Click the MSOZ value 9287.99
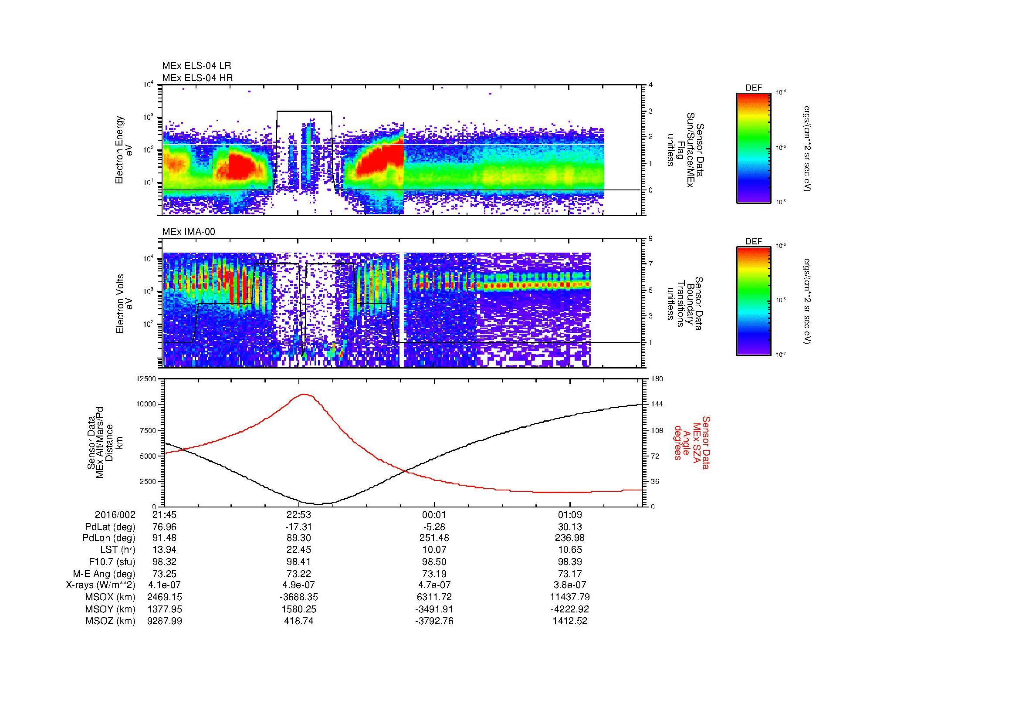The height and width of the screenshot is (720, 1019). coord(165,621)
